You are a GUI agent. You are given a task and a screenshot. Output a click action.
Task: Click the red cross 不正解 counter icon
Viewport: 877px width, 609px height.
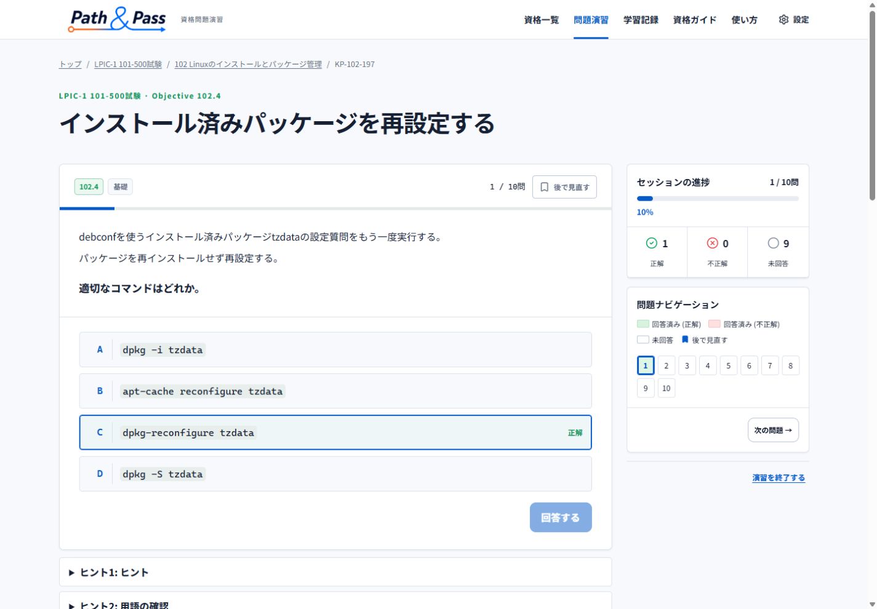click(x=712, y=243)
